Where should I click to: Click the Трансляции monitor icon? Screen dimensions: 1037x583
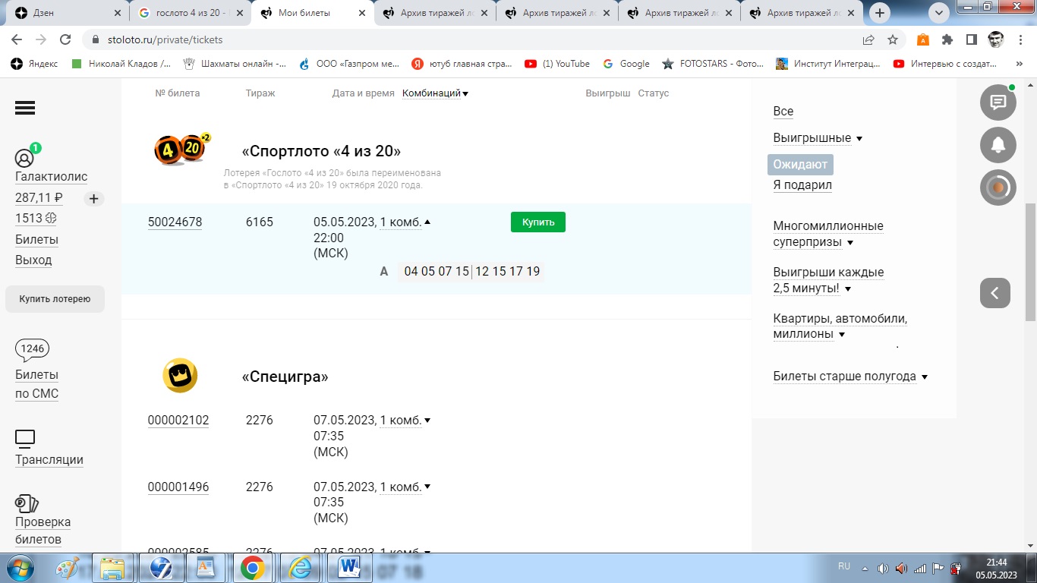tap(25, 438)
